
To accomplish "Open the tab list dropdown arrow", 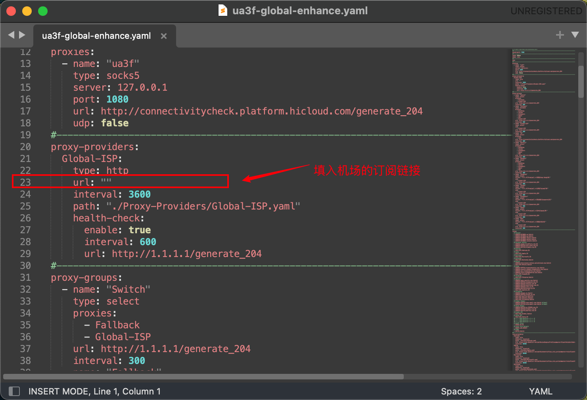I will [x=575, y=35].
